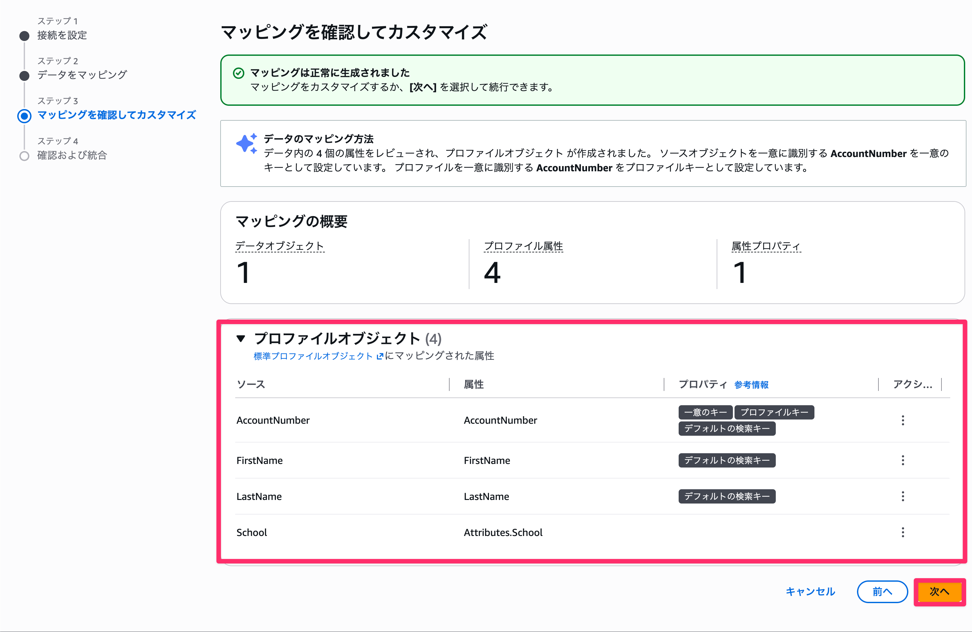Click the 属性 column header
972x632 pixels.
[x=474, y=384]
